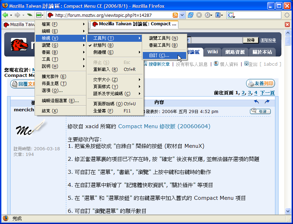Toggle 書籤工具列 (B) toolbar option
Screen dimensions: 293x224
tap(164, 45)
